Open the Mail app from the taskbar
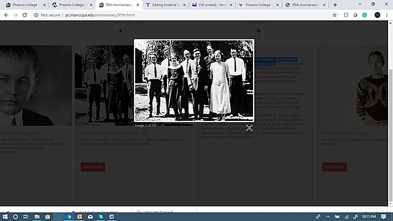This screenshot has height=221, width=393. (90, 217)
